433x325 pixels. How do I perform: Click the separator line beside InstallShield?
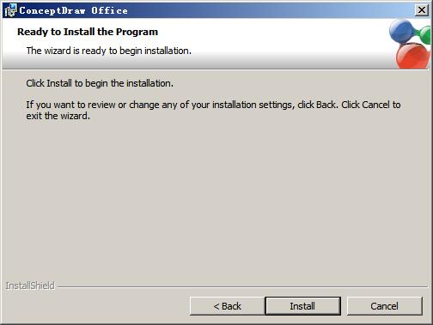point(242,286)
